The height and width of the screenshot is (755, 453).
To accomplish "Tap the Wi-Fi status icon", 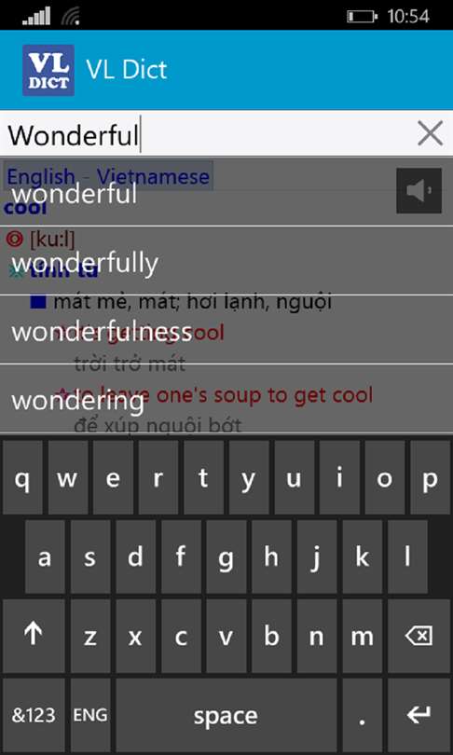I will point(70,17).
